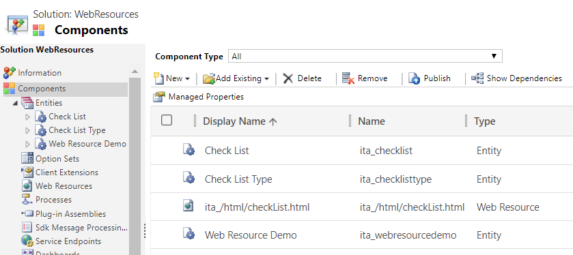
Task: Click Add Existing in the toolbar
Action: coord(236,78)
